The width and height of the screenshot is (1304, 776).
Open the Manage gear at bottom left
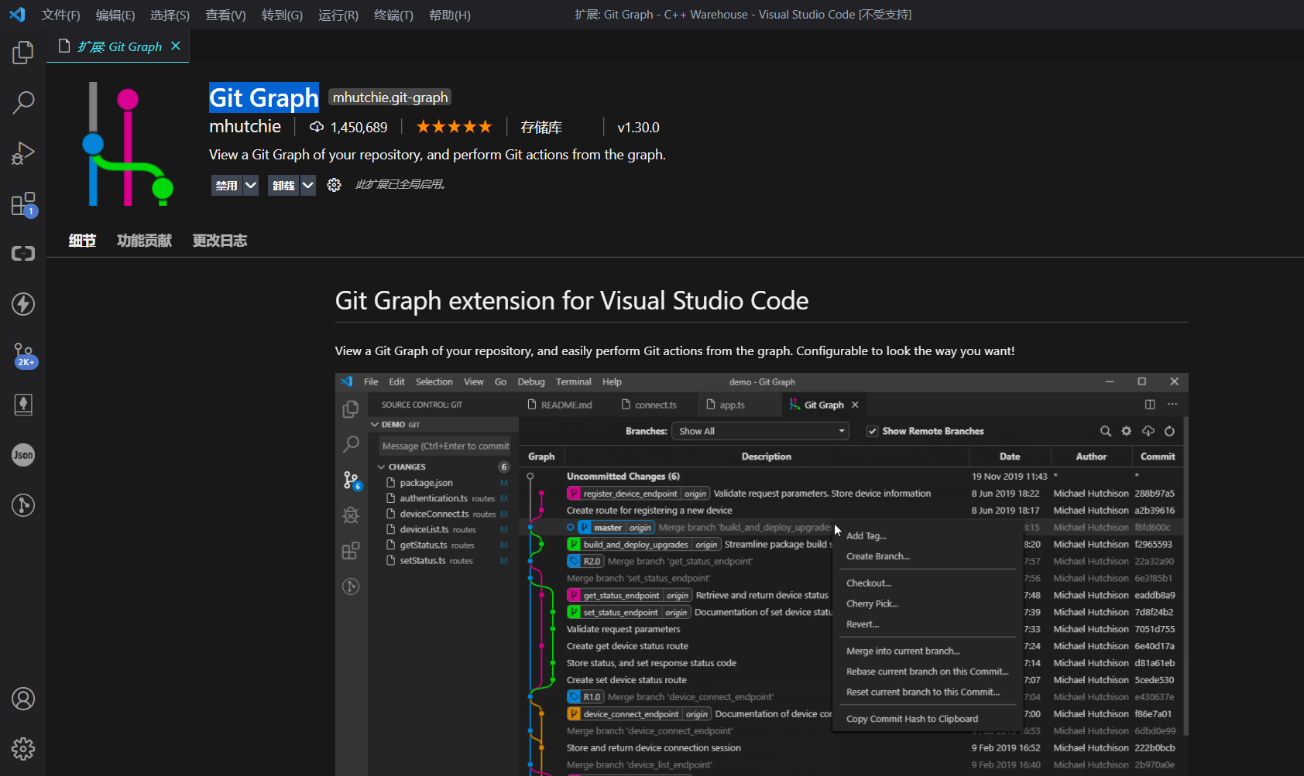click(23, 749)
